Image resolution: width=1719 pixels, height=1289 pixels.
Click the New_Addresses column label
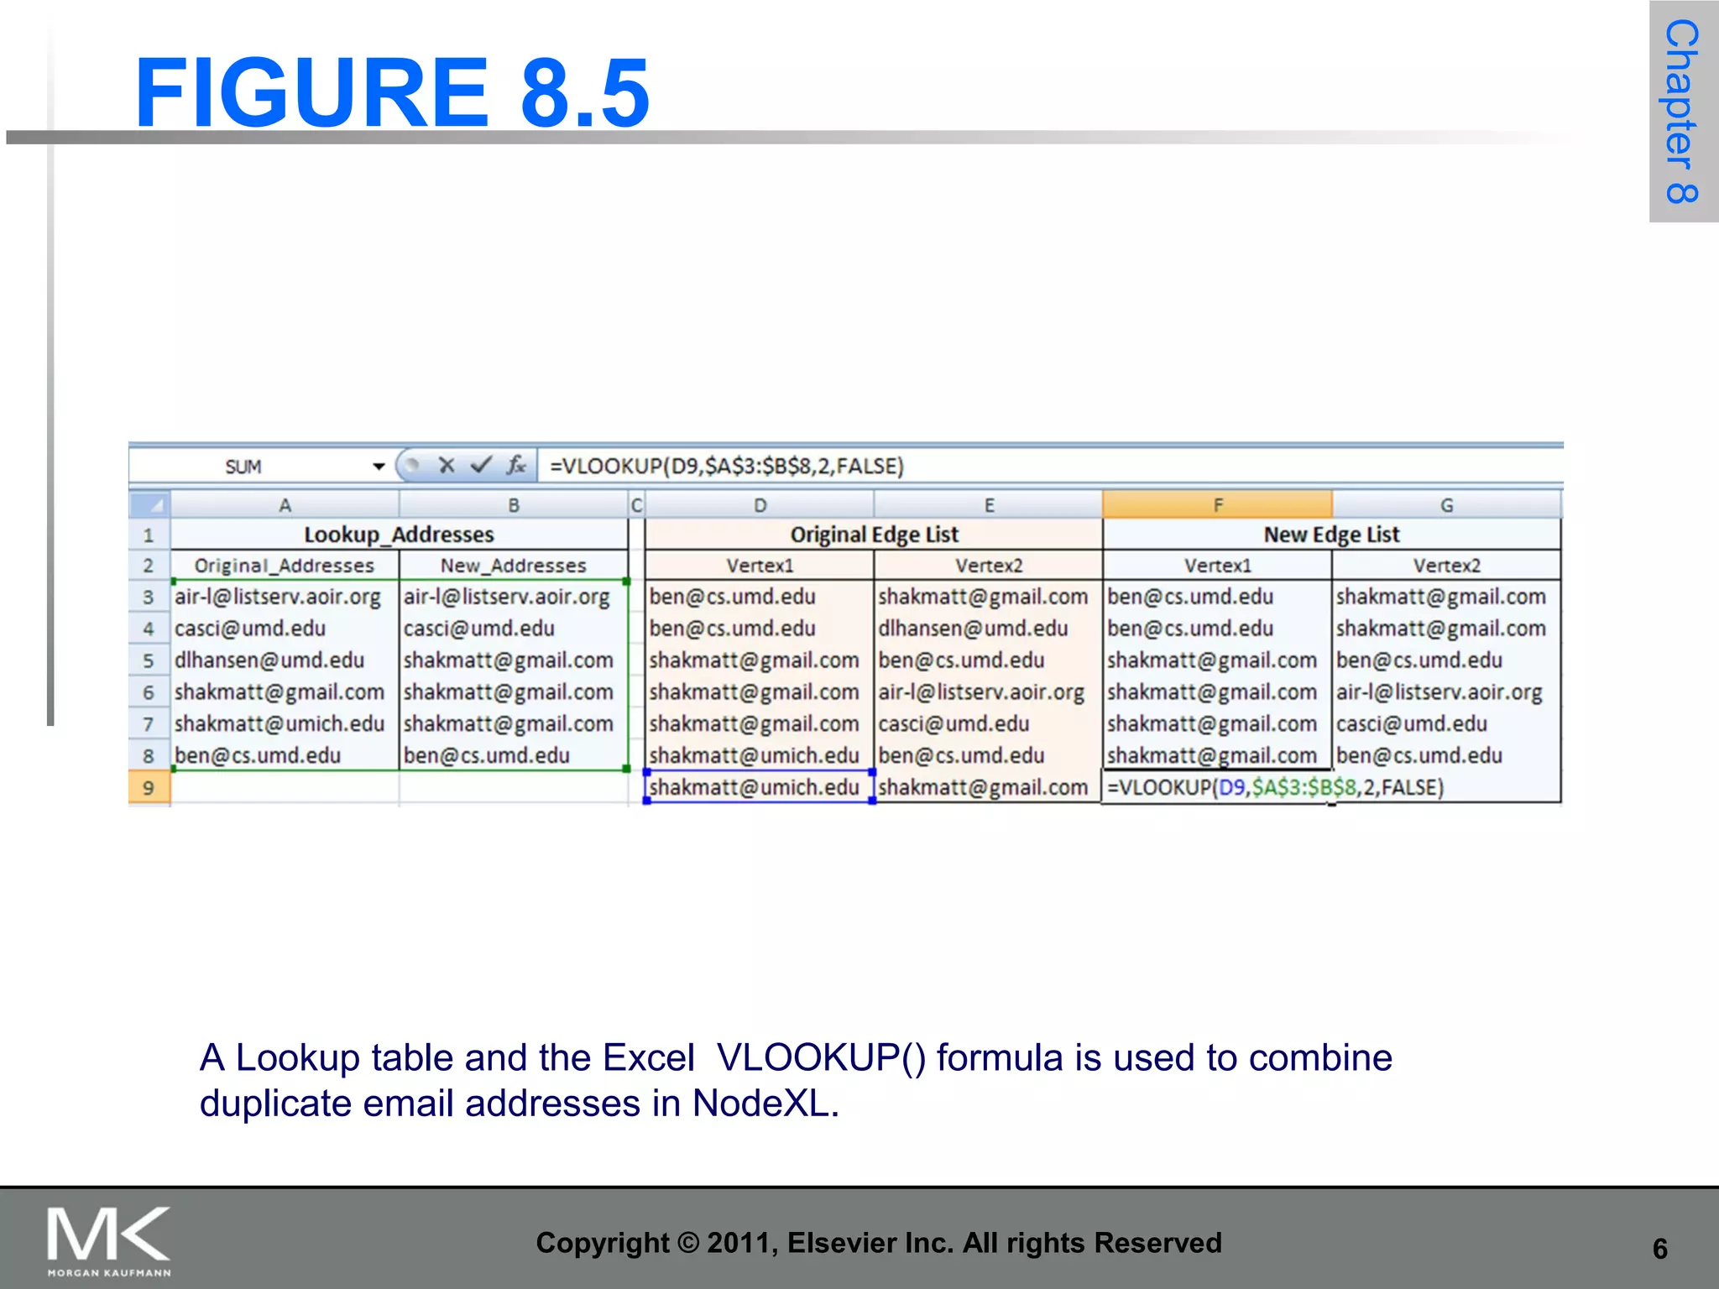514,566
